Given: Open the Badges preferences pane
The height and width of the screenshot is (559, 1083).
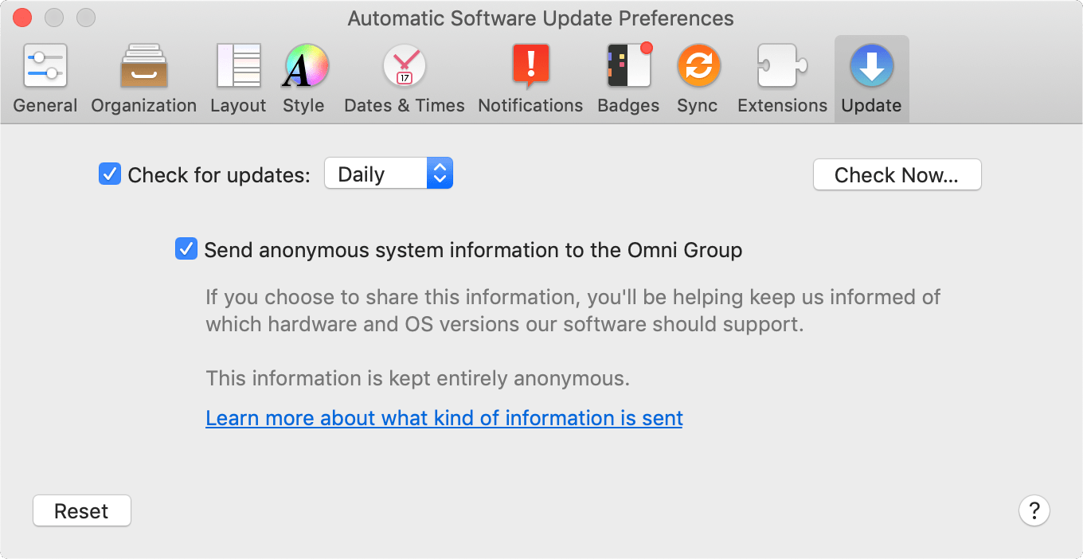Looking at the screenshot, I should pos(628,80).
